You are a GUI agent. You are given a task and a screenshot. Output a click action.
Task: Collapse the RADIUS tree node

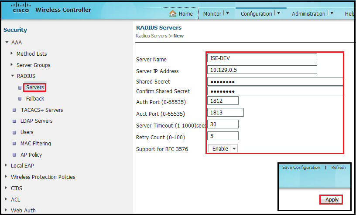12,76
